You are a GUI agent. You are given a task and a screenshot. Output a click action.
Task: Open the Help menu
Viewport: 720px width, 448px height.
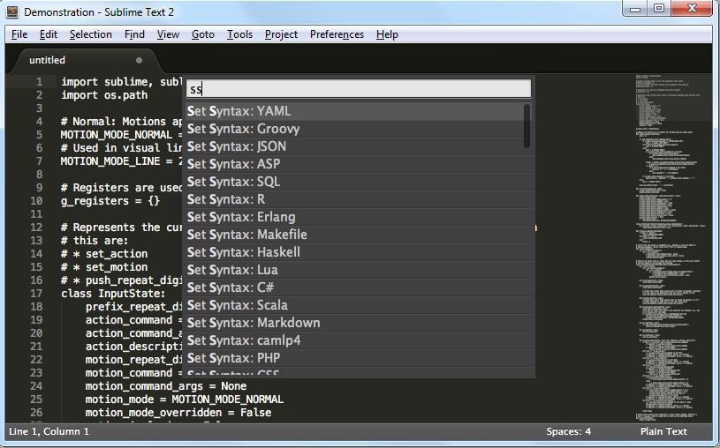[x=387, y=34]
